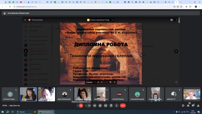Raise hand in the meeting
The image size is (202, 114).
tap(111, 106)
